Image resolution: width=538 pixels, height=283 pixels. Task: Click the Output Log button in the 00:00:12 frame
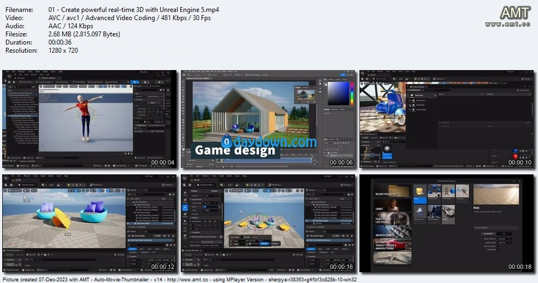[28, 270]
